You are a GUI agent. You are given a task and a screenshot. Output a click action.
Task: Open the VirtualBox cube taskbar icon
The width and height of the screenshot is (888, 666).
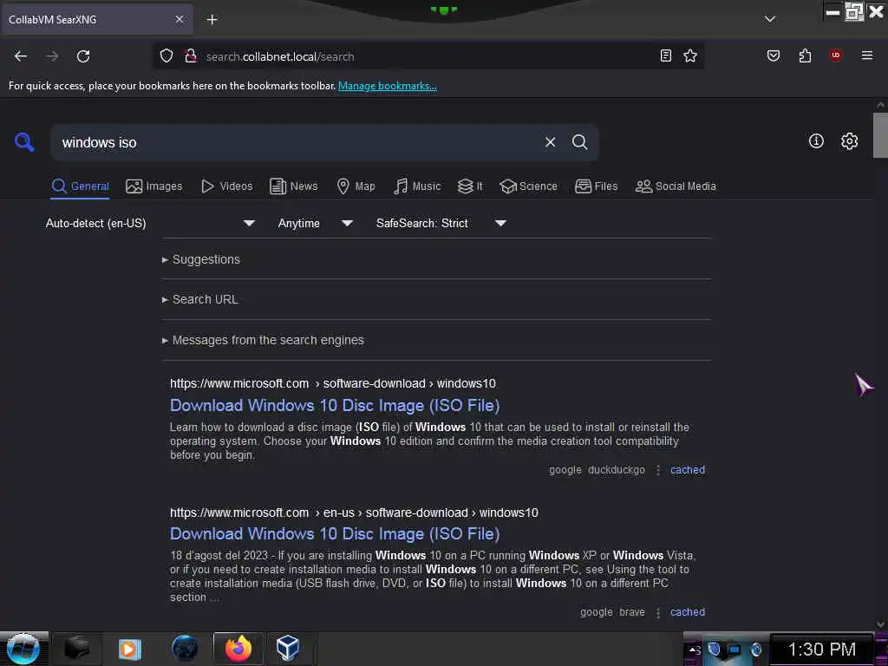[288, 648]
